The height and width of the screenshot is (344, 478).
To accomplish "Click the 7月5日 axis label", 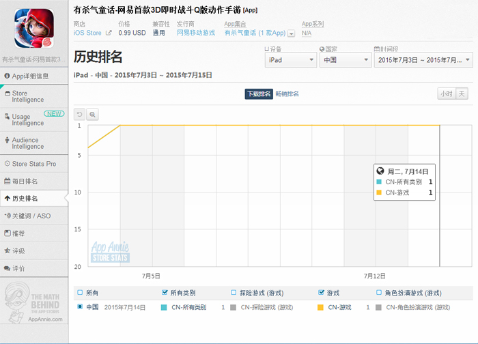I will point(151,276).
